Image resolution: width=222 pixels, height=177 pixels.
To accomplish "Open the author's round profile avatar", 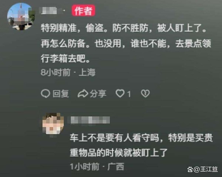I will click(x=20, y=17).
